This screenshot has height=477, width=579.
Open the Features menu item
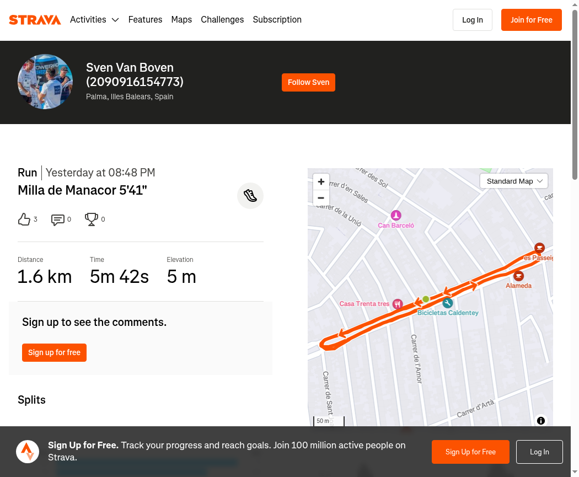[x=145, y=19]
